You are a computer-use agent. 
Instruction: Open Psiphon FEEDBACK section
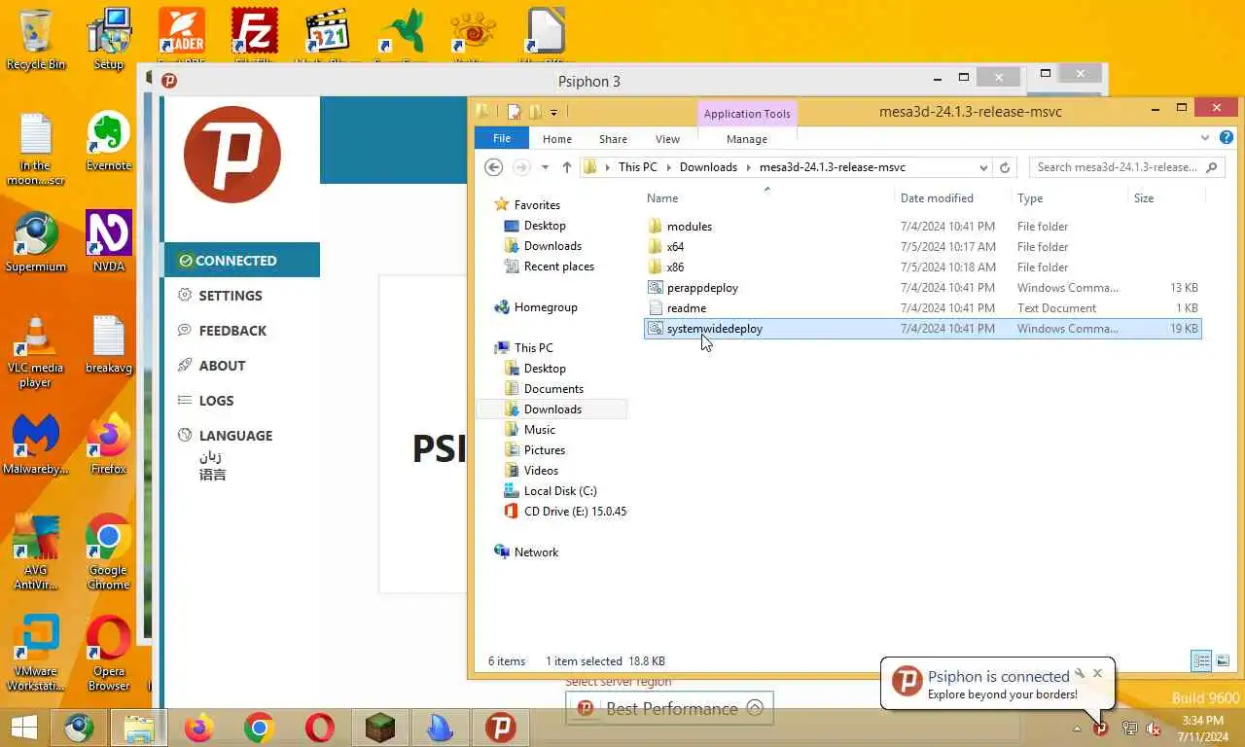click(x=232, y=331)
